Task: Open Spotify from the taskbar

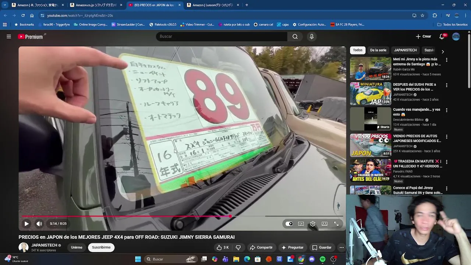Action: [322, 259]
